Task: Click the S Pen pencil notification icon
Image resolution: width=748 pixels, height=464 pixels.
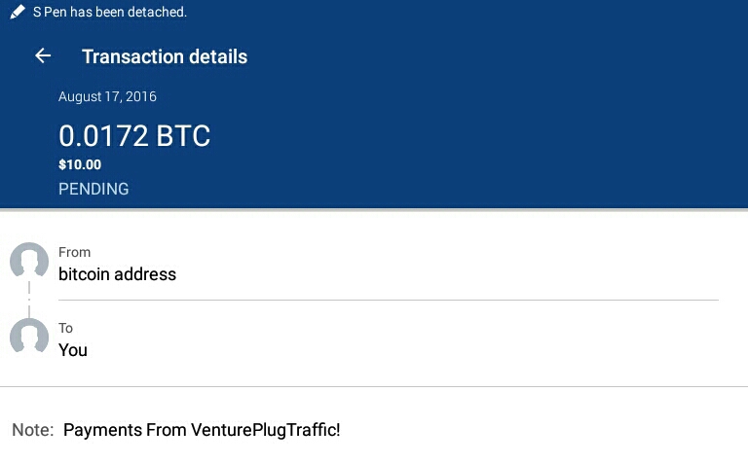Action: 18,12
